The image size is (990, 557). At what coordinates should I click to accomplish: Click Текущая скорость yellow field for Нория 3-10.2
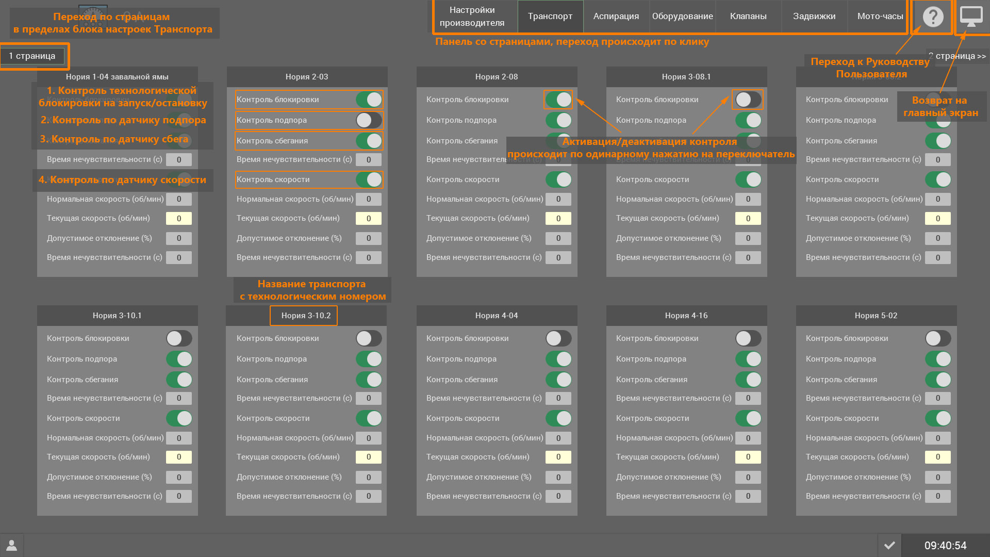tap(369, 457)
